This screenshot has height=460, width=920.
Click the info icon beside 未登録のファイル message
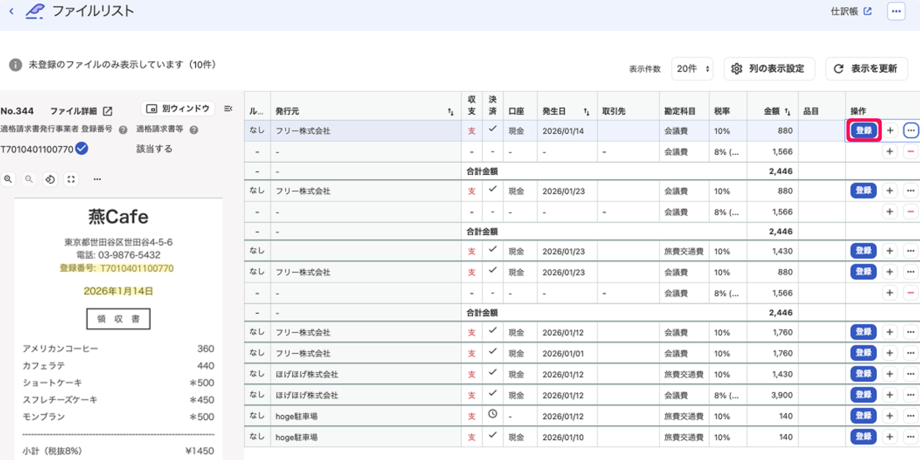(15, 64)
